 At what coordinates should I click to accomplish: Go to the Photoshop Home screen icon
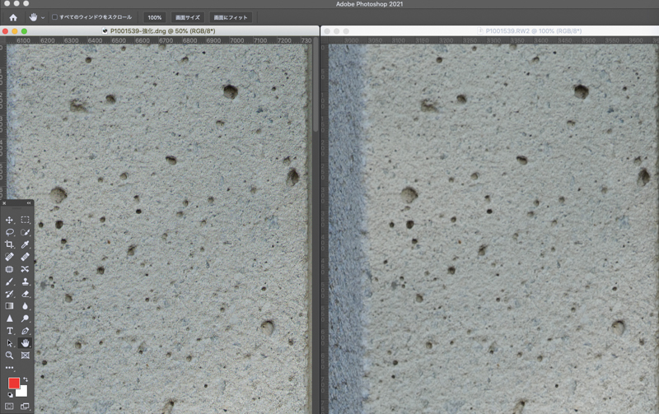pyautogui.click(x=13, y=17)
